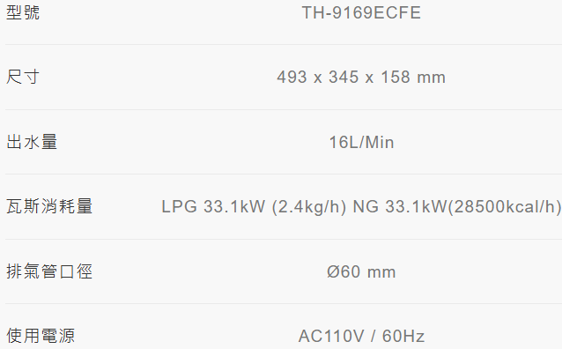Click the 排氣管口徑 label

click(49, 271)
